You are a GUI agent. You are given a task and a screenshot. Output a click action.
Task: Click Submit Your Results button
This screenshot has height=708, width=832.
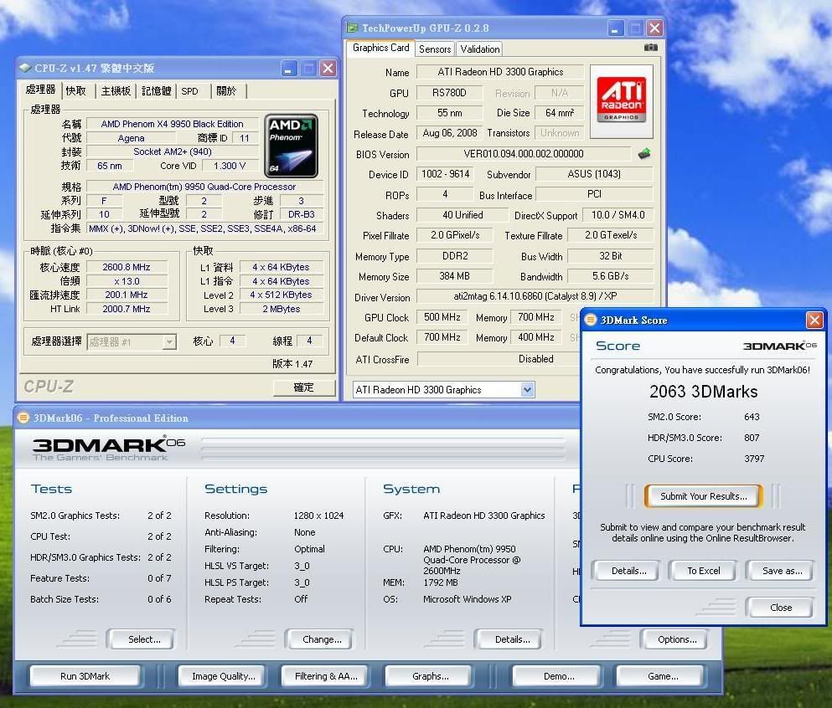coord(704,496)
